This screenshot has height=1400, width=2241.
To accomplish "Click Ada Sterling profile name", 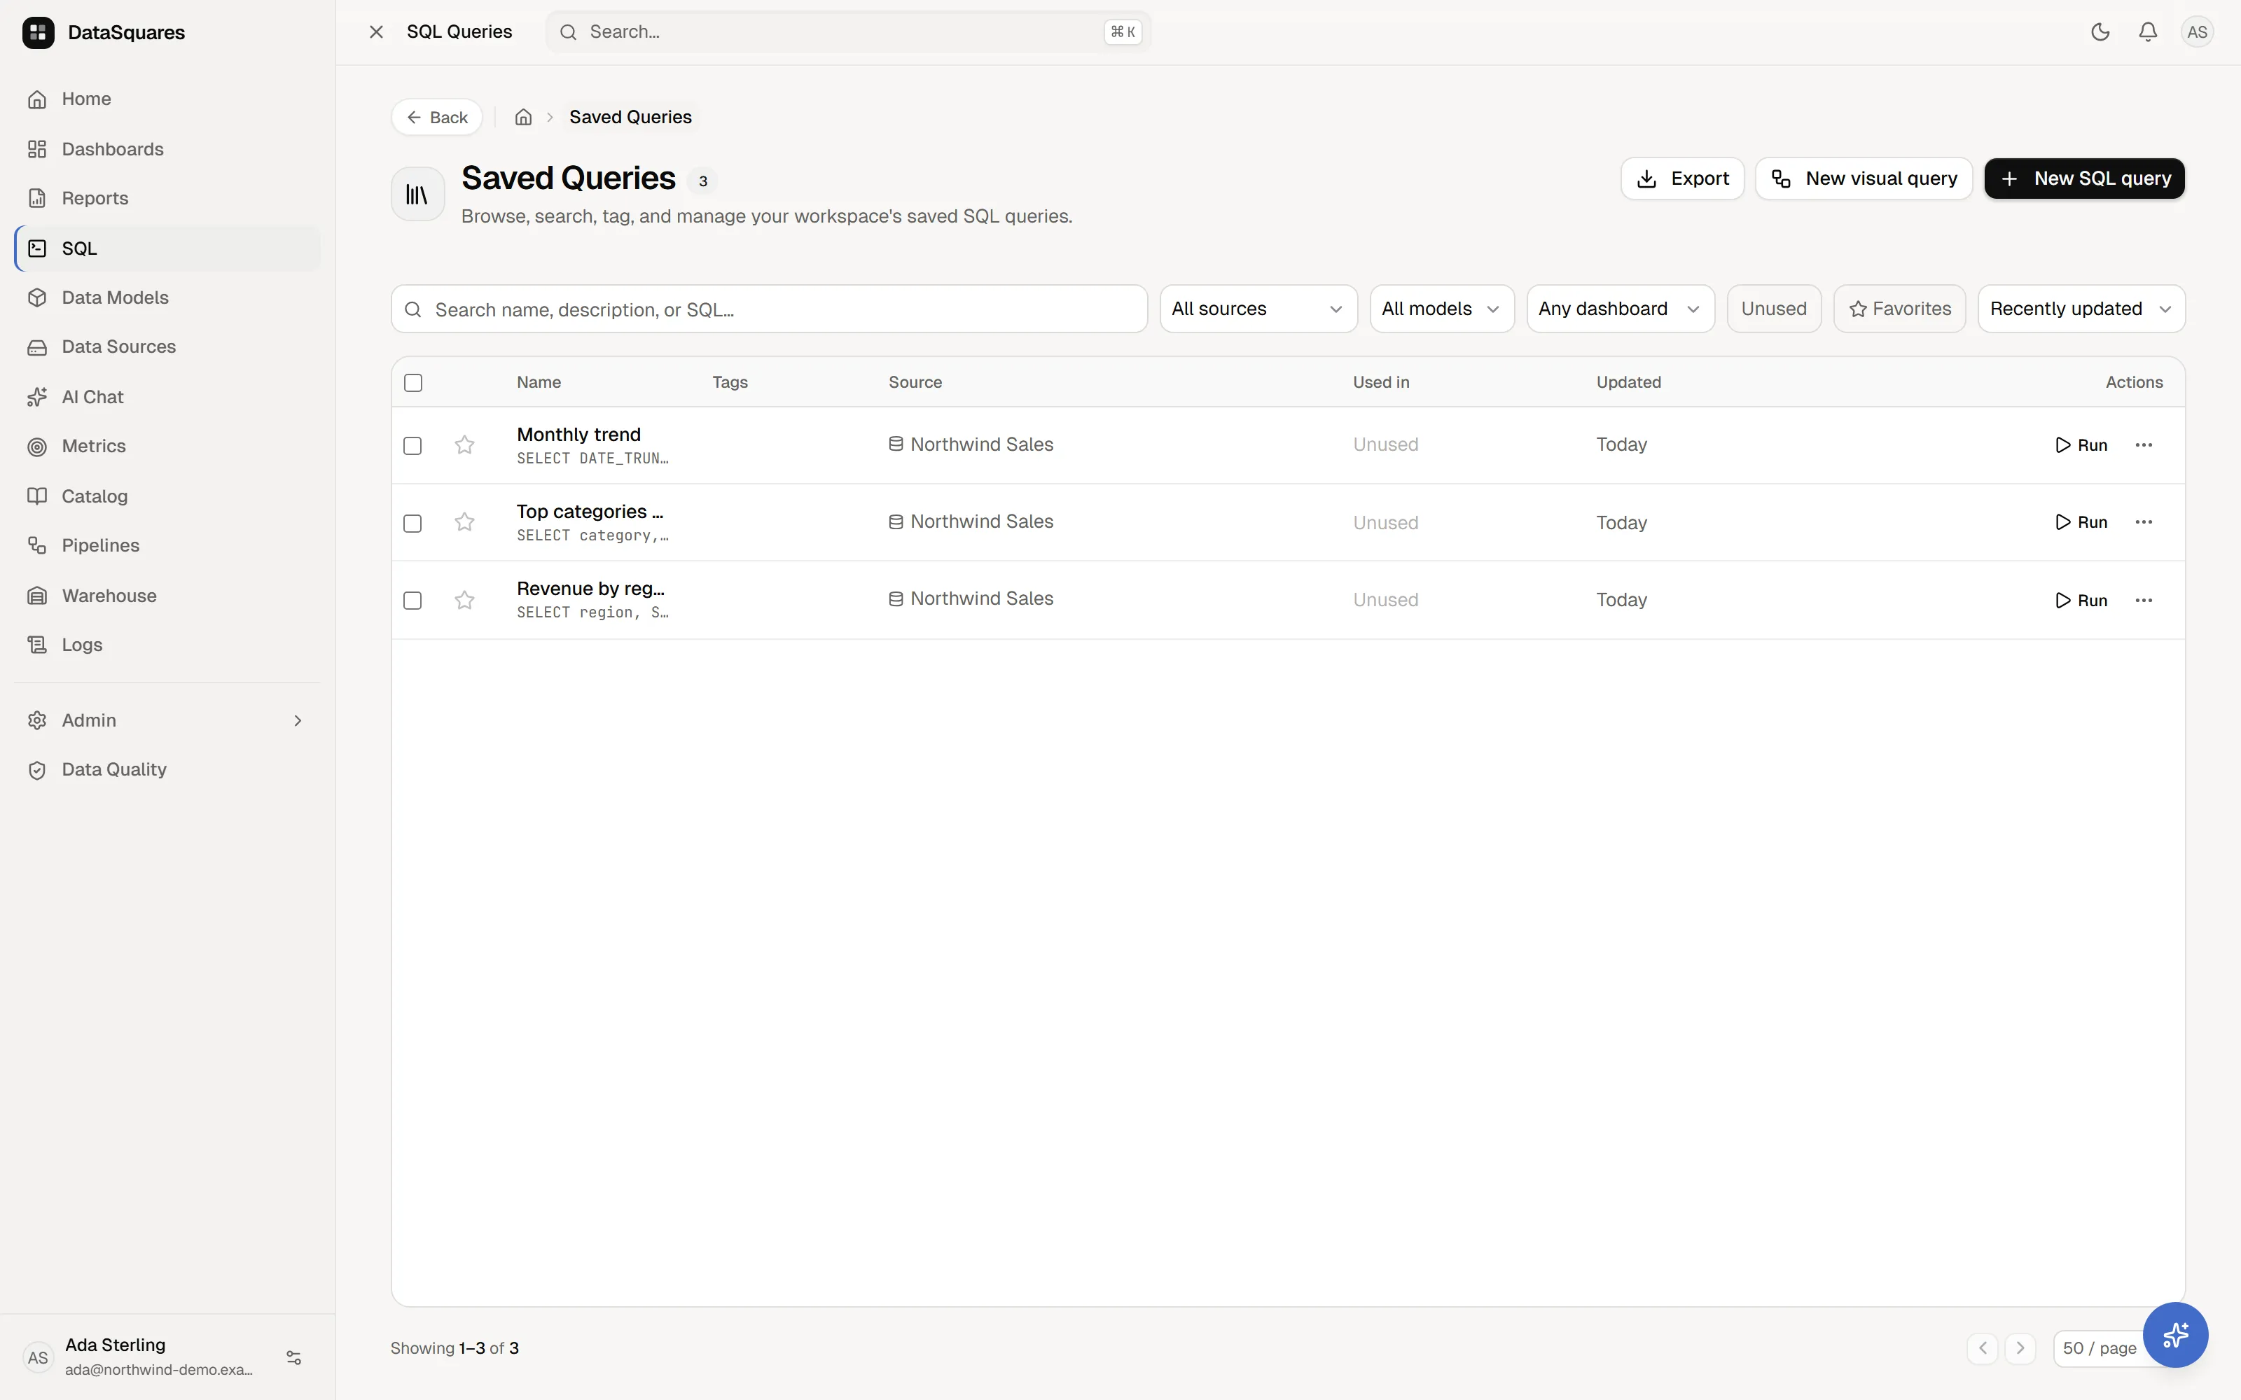I will point(115,1345).
